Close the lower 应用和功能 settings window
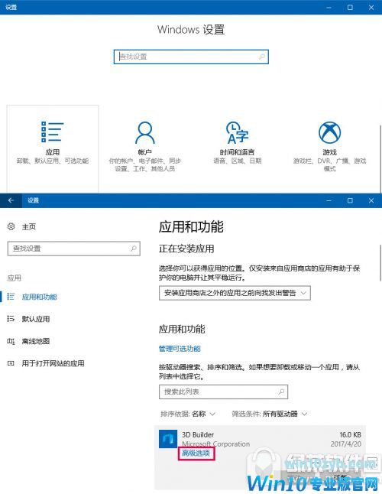 click(371, 200)
